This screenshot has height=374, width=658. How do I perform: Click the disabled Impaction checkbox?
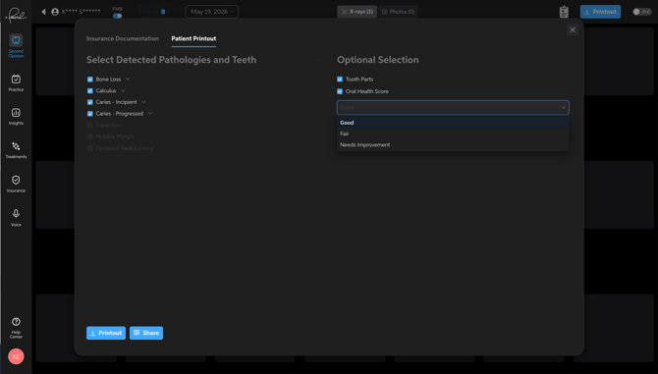(89, 125)
